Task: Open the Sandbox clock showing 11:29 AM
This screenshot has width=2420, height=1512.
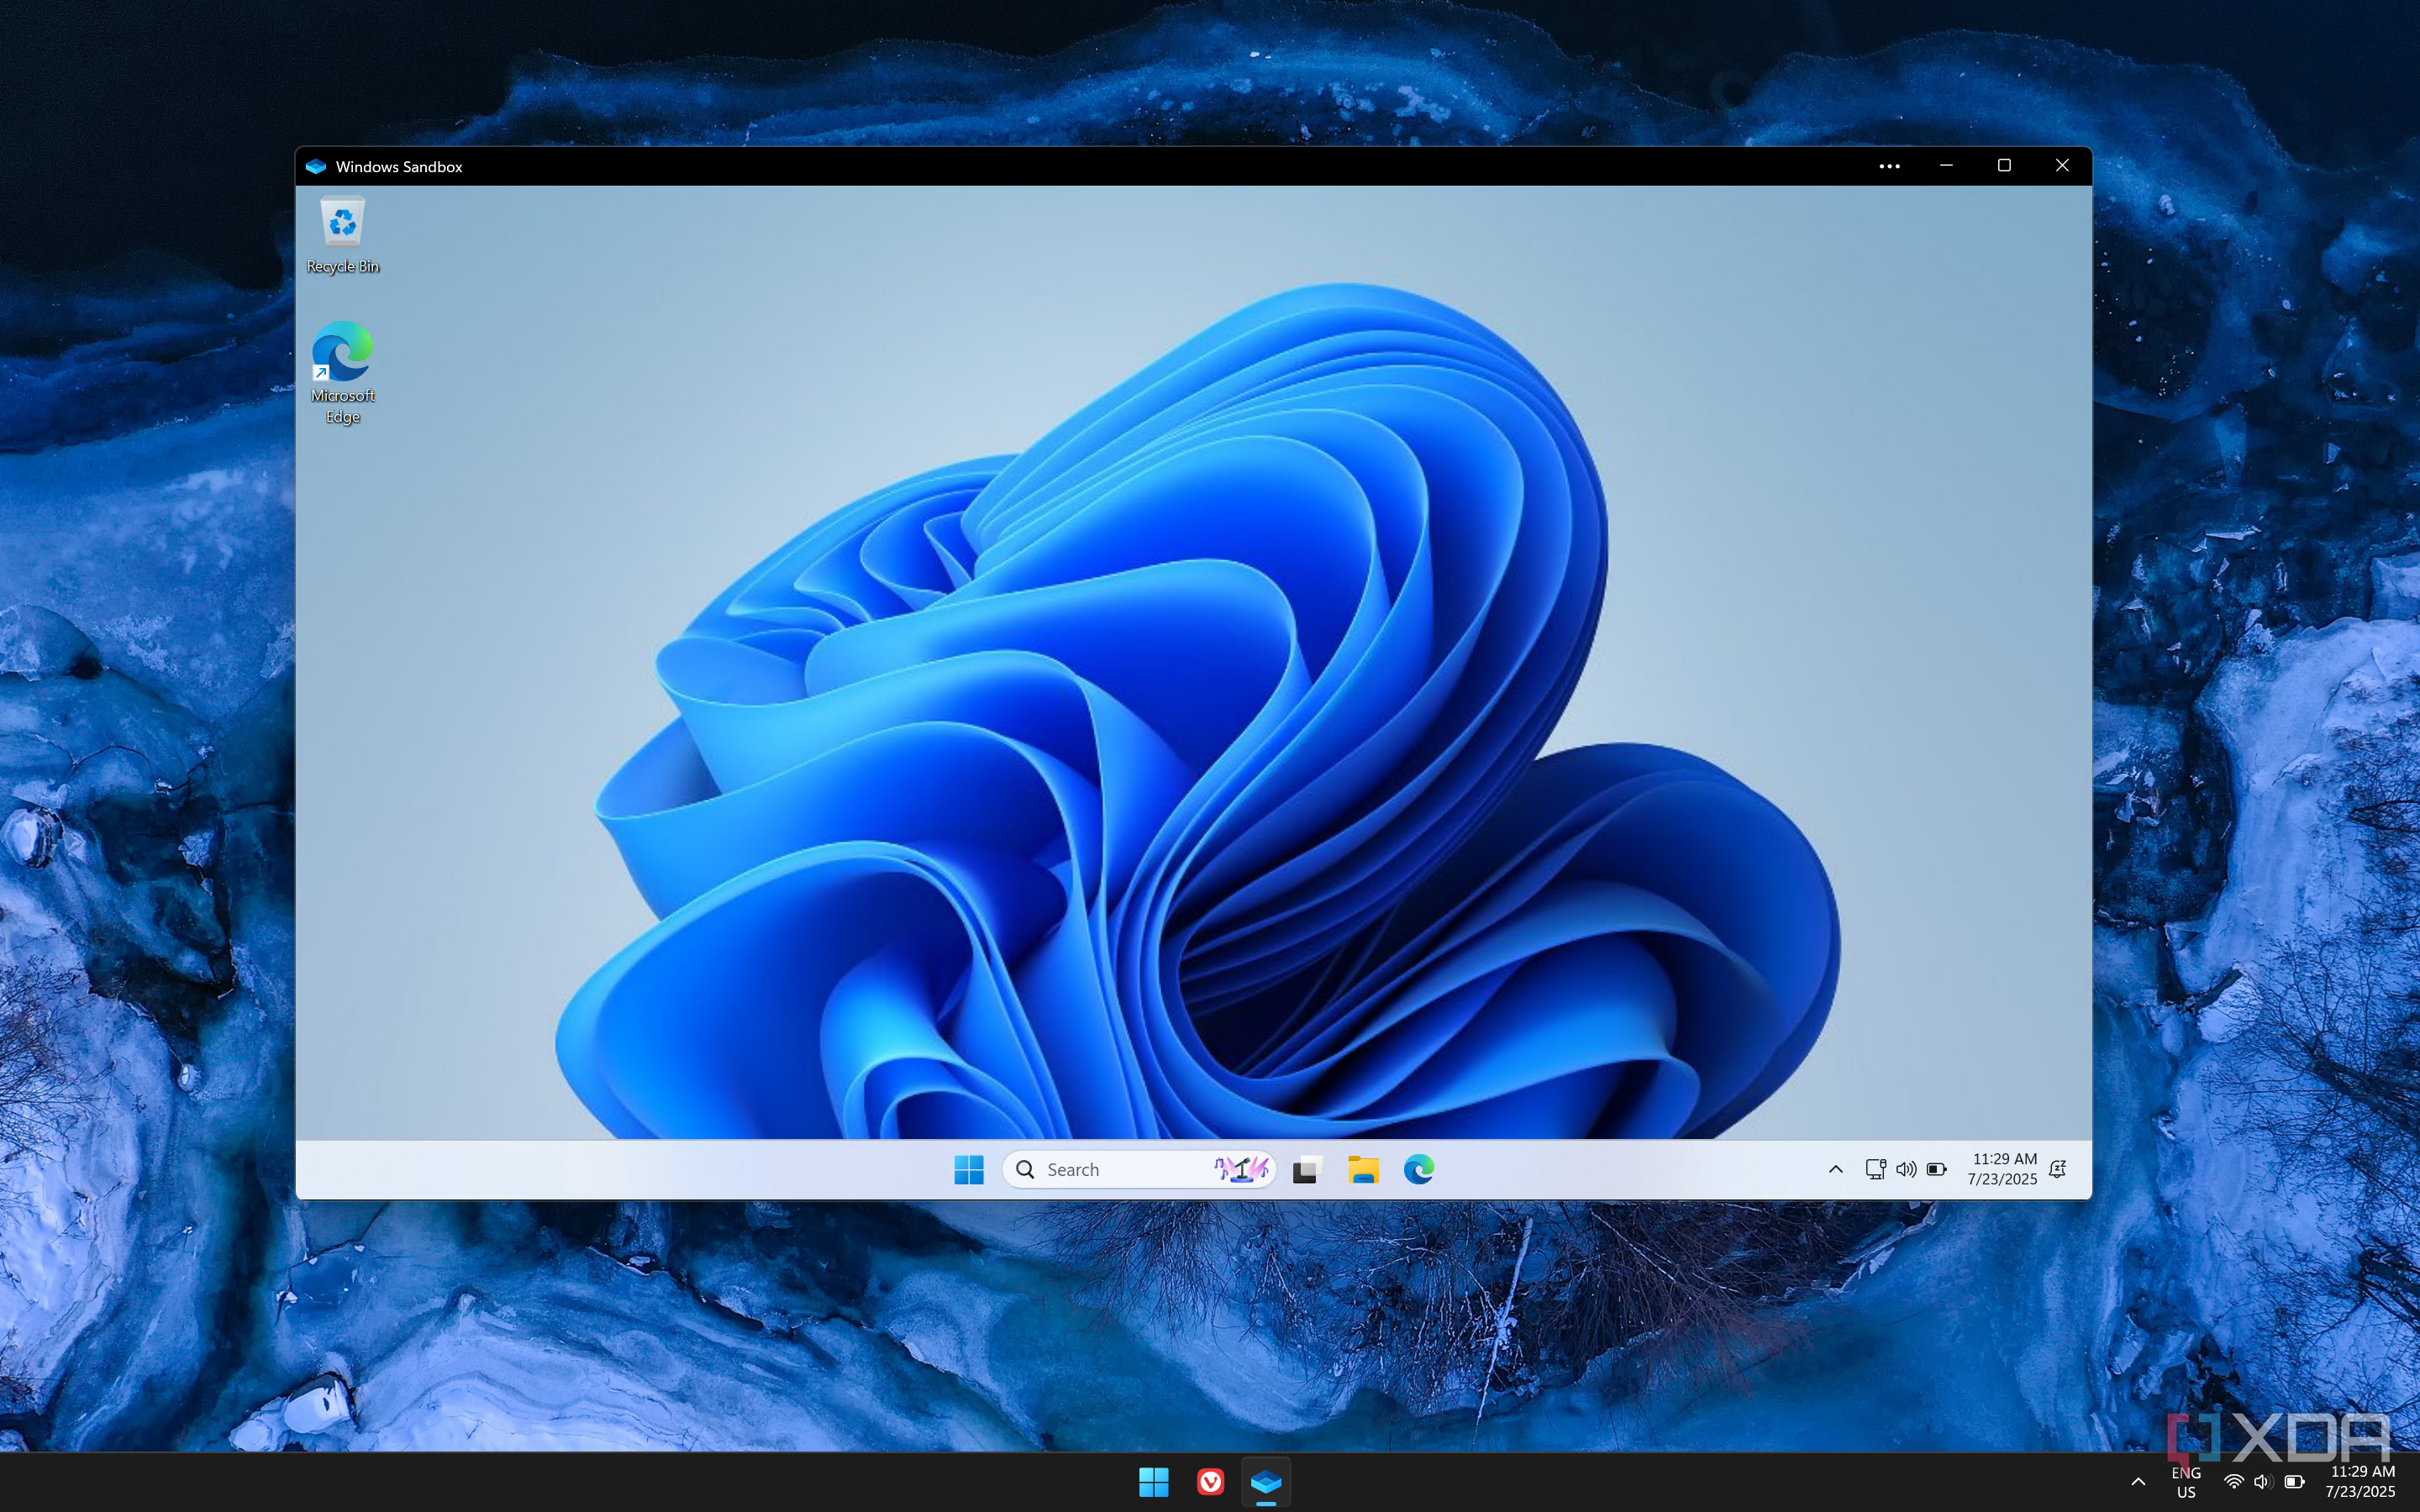Action: point(2002,1169)
